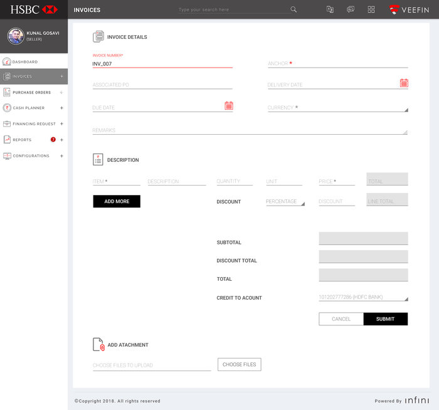The image size is (439, 410).
Task: Click the Powered By Infini logo
Action: [x=417, y=401]
